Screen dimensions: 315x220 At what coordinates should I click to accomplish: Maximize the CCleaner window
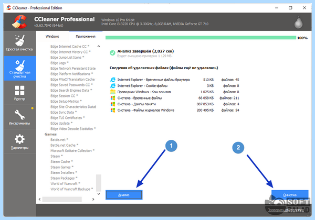click(x=290, y=8)
